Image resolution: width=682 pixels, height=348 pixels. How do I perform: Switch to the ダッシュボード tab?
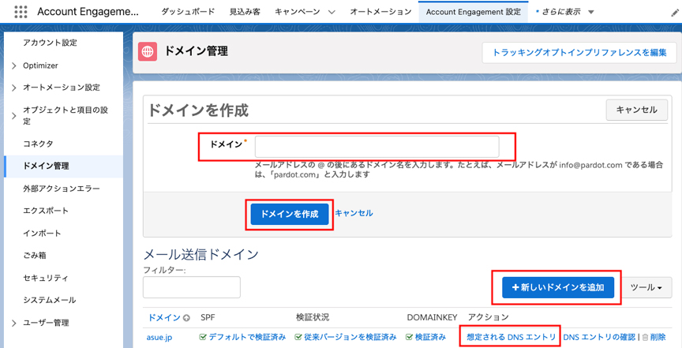tap(188, 12)
